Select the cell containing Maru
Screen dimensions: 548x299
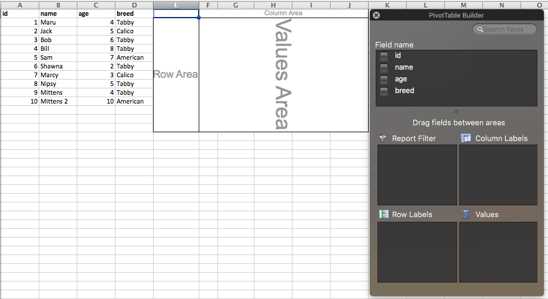[x=58, y=22]
